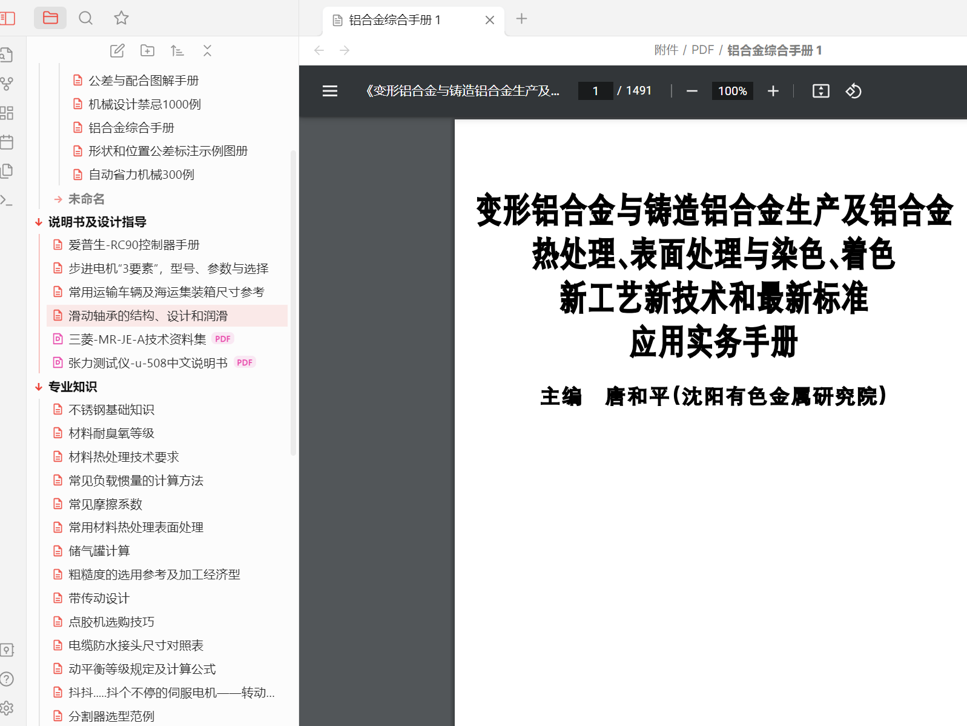Screen dimensions: 967x726
Task: Open 储气罐计算 note
Action: pos(99,551)
